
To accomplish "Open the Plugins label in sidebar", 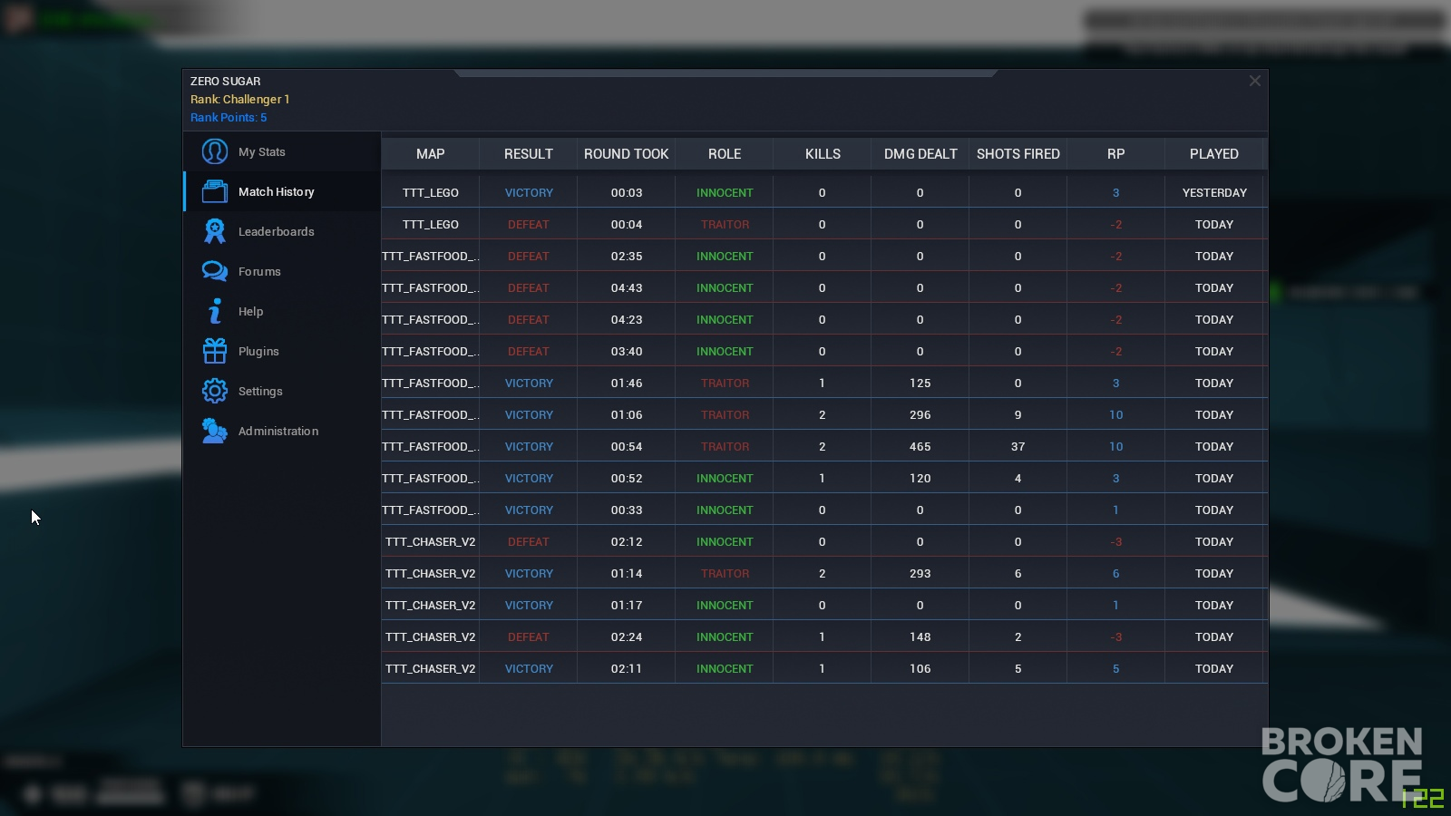I will (258, 352).
